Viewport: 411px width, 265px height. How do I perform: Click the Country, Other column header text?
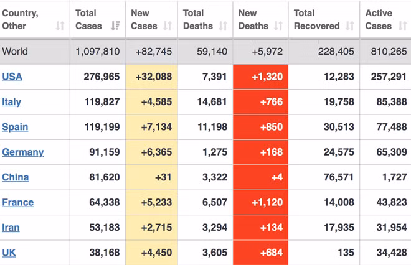[x=20, y=19]
